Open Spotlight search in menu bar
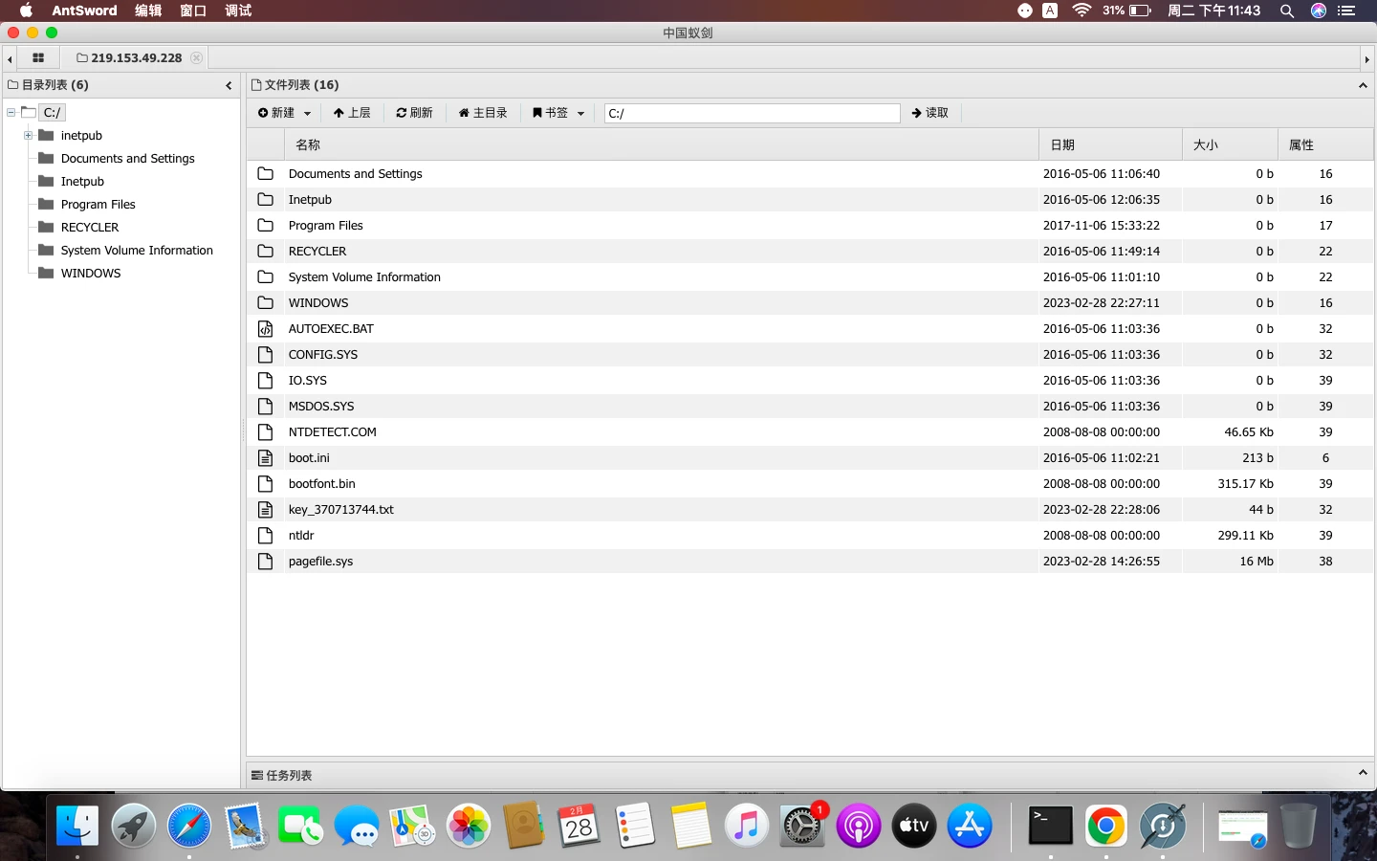1377x861 pixels. click(1287, 11)
